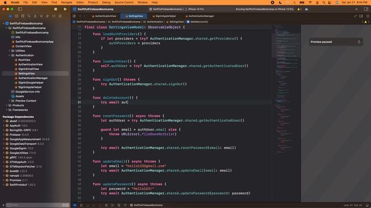
Task: Open the SwiftfulFirebaseBootcamp scheme selector
Action: (166, 9)
